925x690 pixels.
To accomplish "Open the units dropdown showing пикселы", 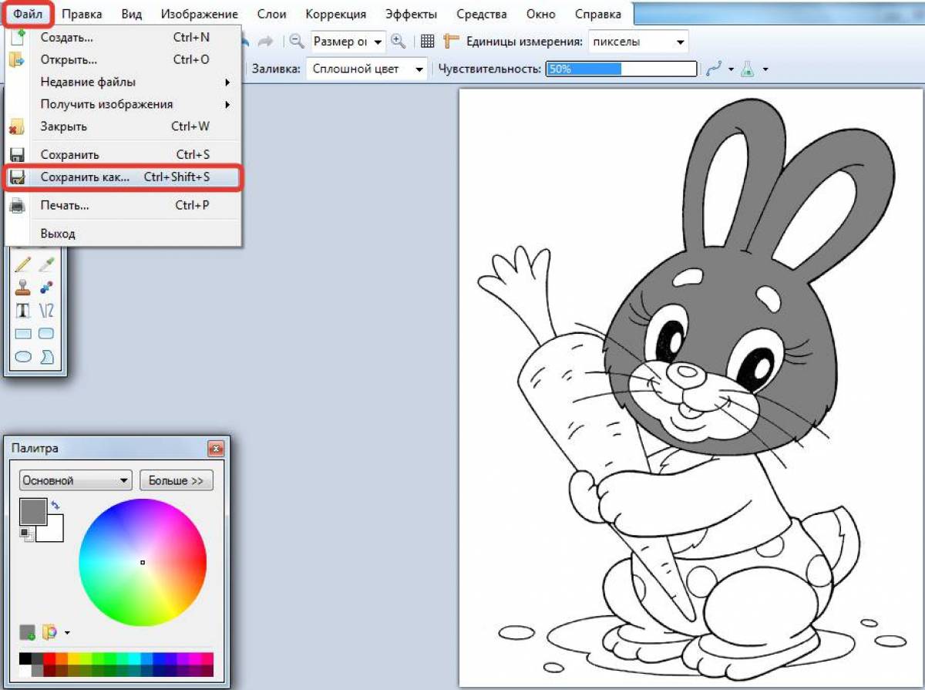I will (638, 42).
